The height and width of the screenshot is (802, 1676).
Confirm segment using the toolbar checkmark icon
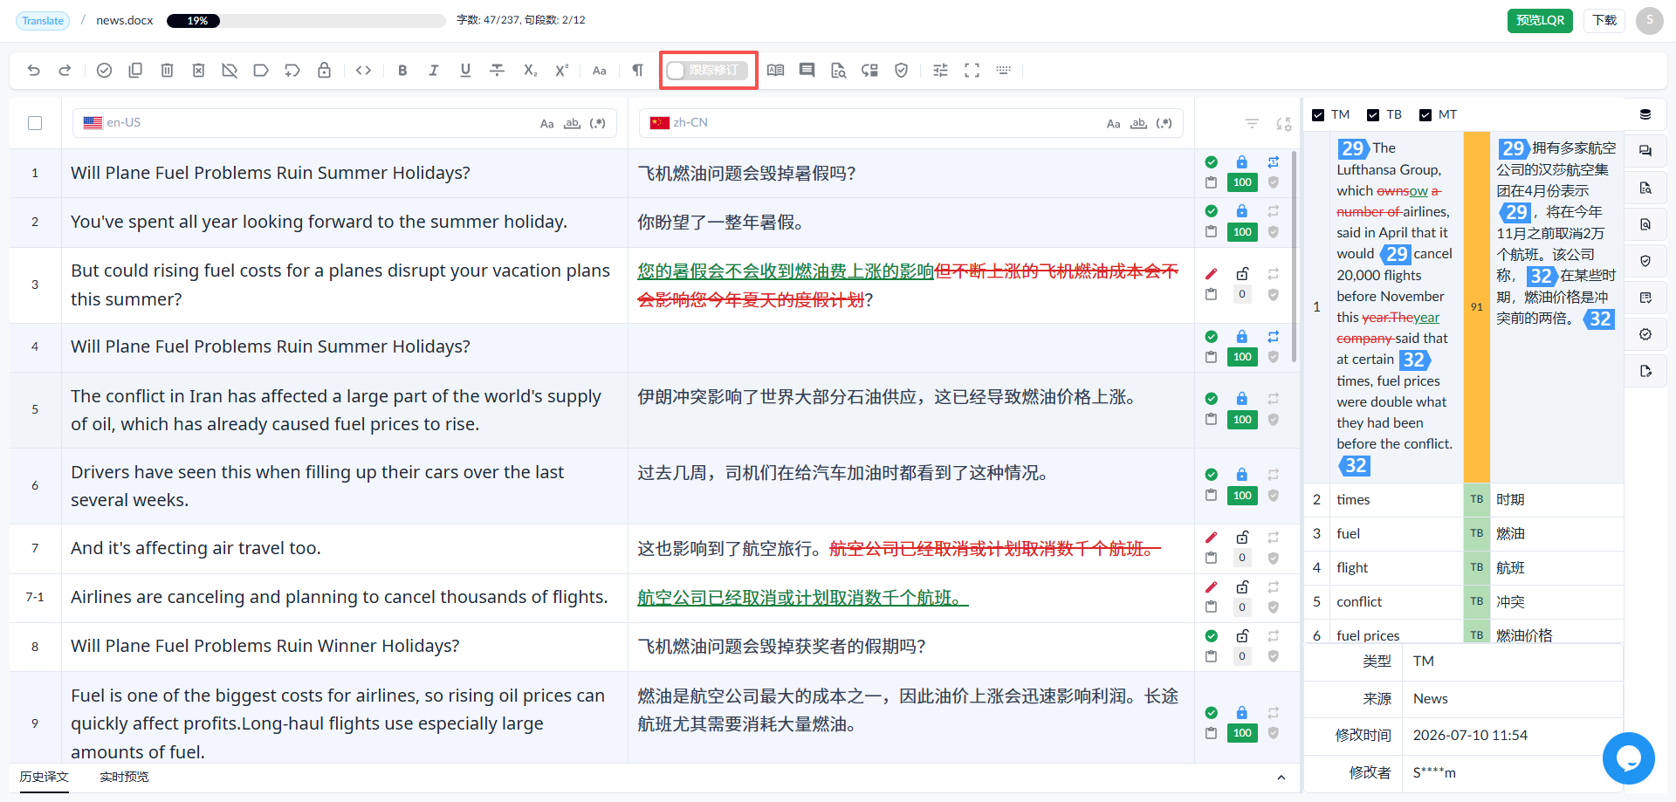[104, 71]
